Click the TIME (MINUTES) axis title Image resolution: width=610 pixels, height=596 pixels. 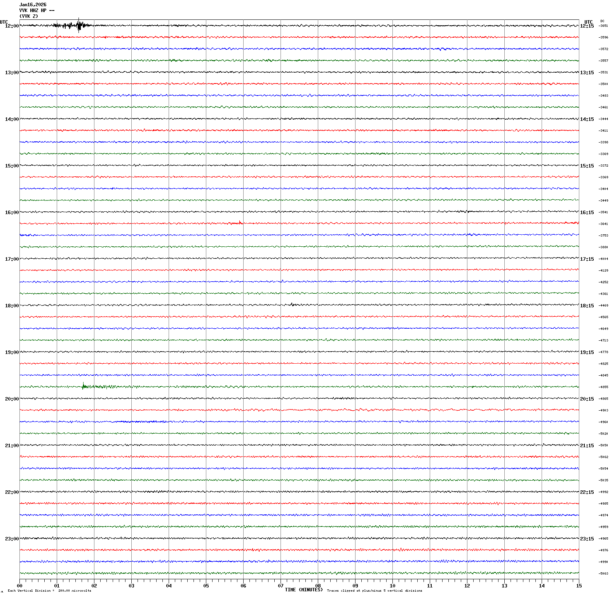303,590
